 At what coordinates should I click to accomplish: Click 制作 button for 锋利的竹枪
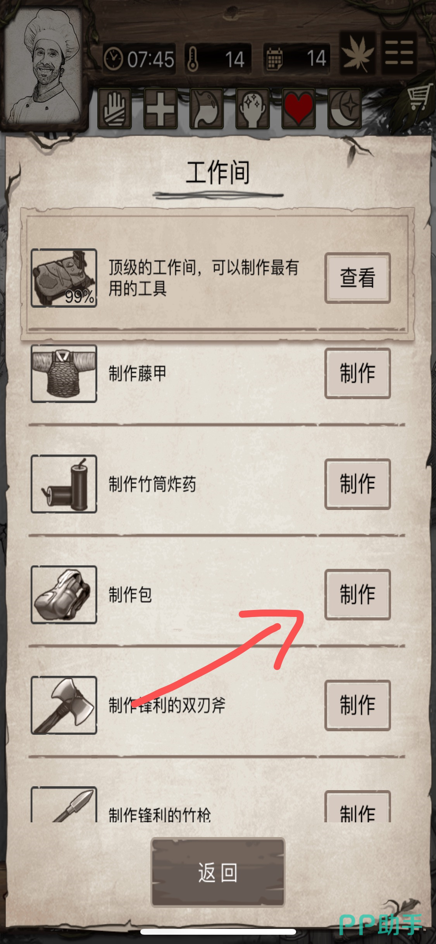tap(357, 806)
